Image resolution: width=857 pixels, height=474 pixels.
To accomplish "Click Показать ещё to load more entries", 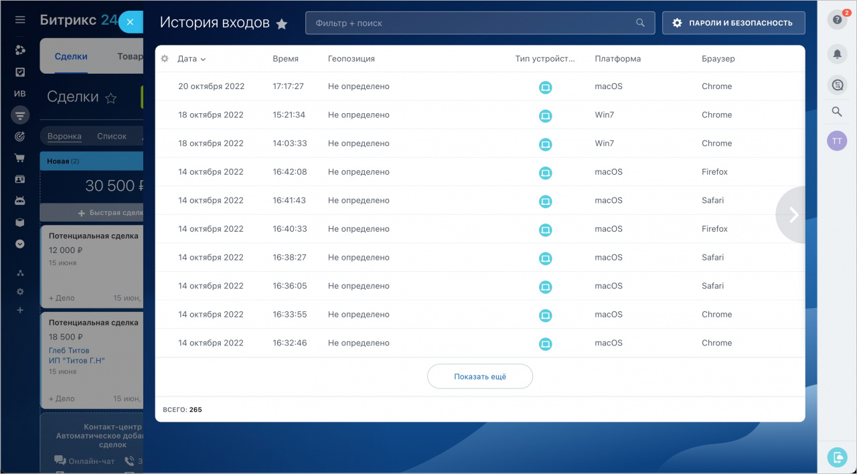I will pos(479,376).
